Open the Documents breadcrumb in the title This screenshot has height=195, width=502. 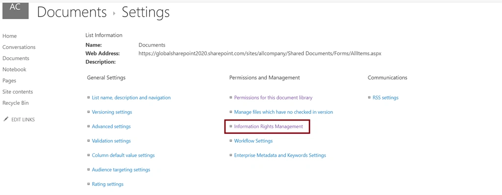pos(72,12)
